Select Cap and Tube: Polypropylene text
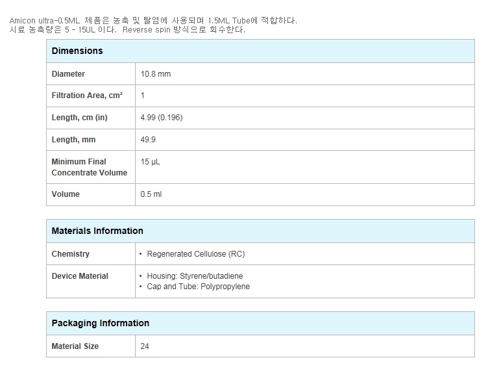499x373 pixels. pyautogui.click(x=199, y=287)
